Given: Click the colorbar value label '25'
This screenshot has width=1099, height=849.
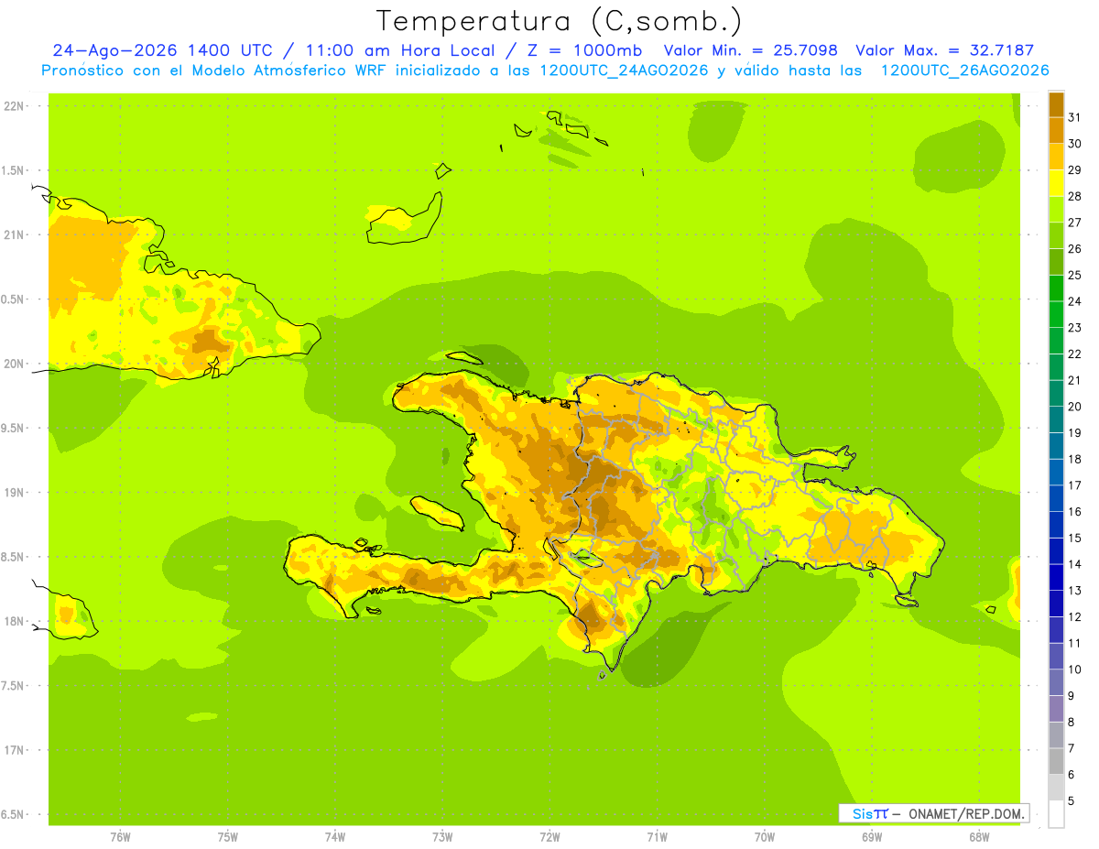Looking at the screenshot, I should point(1075,275).
